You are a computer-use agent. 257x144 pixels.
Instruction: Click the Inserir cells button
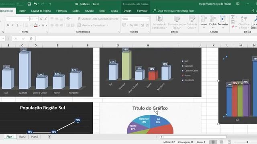204,22
